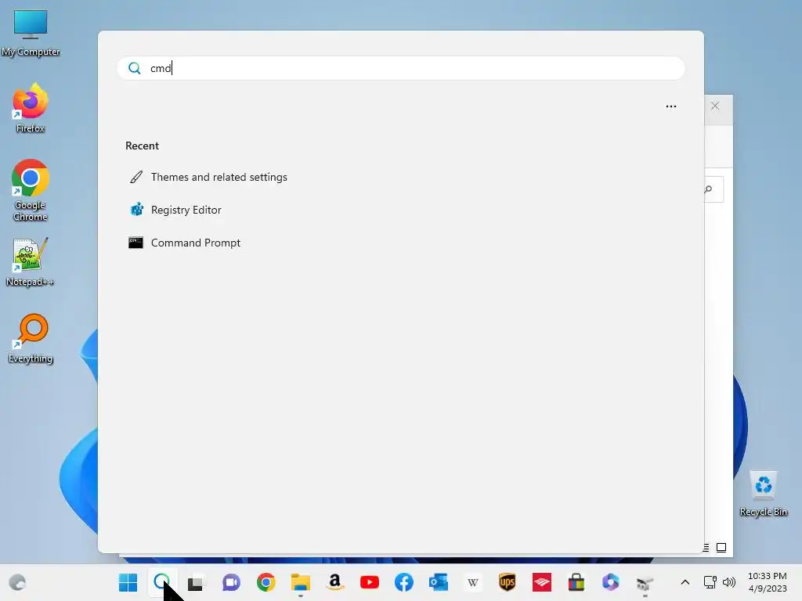Open Themes and related settings
This screenshot has height=601, width=802.
pos(208,178)
